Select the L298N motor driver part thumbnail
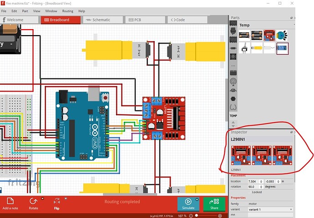The image size is (314, 218). pos(270,35)
